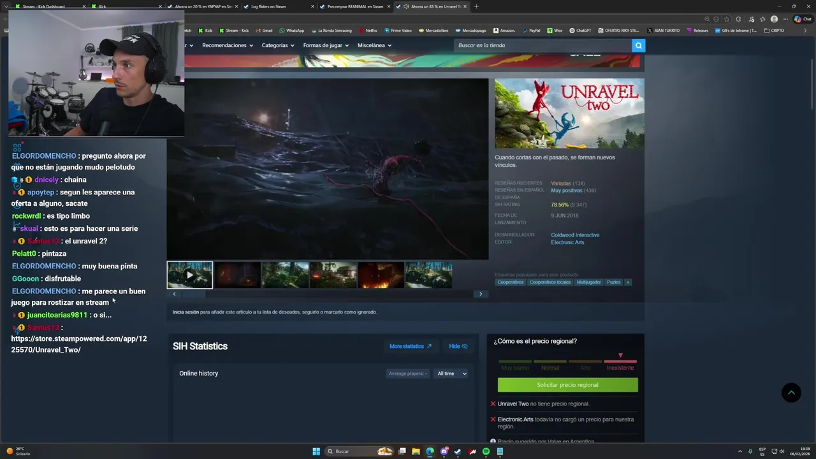Switch to Log Riders en Steam tab
The image size is (816, 459).
click(x=279, y=6)
